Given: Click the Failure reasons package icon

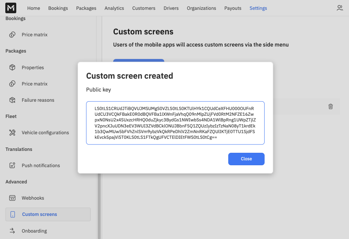Looking at the screenshot, I should click(x=12, y=100).
